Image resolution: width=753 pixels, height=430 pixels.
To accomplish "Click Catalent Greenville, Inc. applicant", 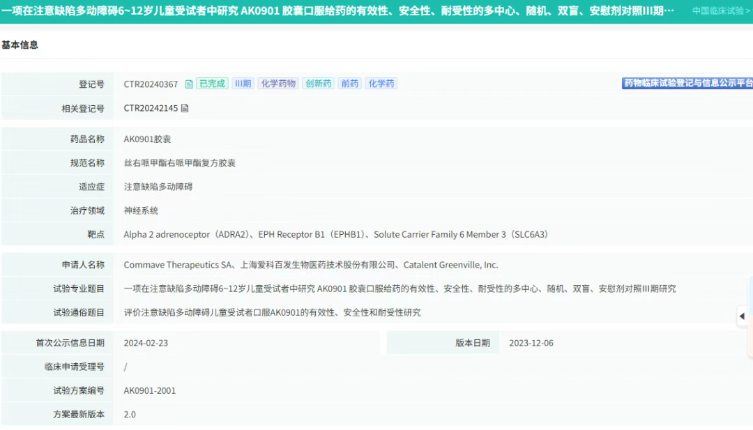I will [x=450, y=265].
